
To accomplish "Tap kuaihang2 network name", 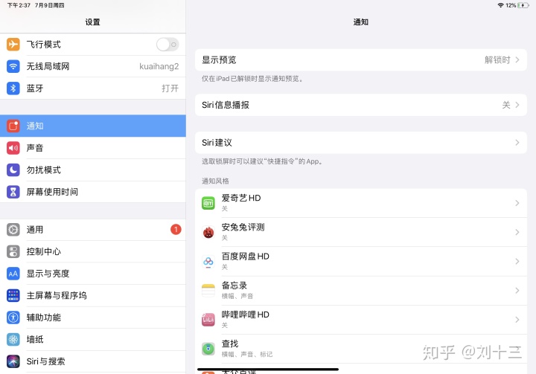I will (x=159, y=66).
